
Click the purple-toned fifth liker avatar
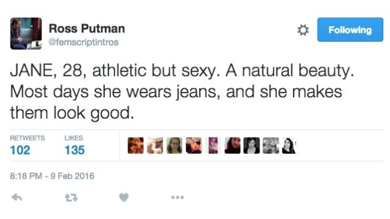tap(213, 145)
